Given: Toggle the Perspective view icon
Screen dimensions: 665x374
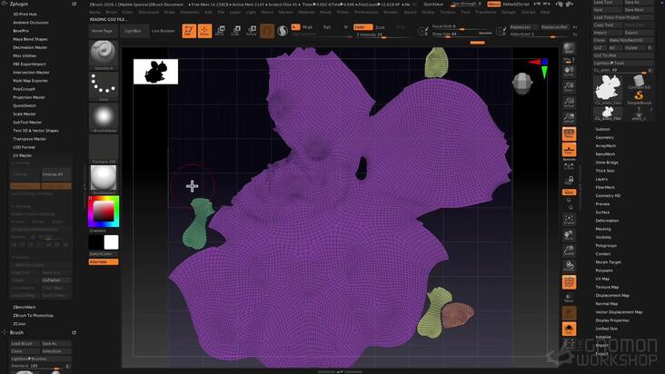Looking at the screenshot, I should point(569,134).
